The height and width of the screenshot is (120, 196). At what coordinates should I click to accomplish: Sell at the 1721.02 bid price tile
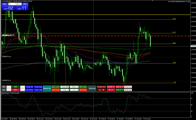(8, 8)
